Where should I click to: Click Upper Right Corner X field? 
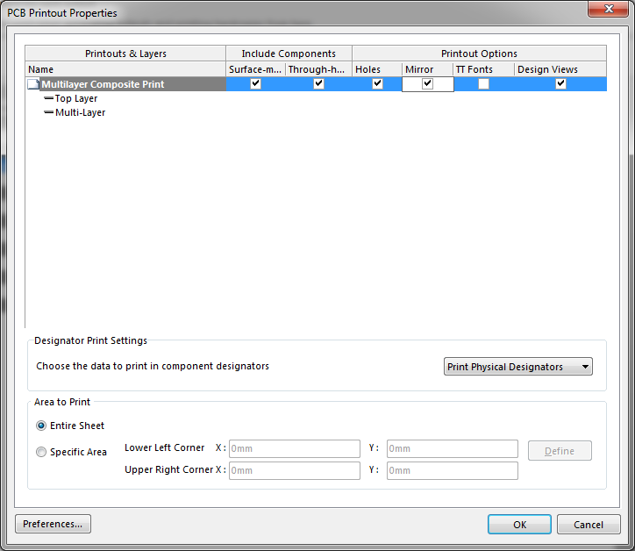295,471
